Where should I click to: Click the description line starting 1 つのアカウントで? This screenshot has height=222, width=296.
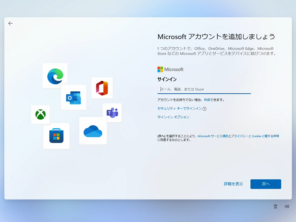[x=217, y=51]
